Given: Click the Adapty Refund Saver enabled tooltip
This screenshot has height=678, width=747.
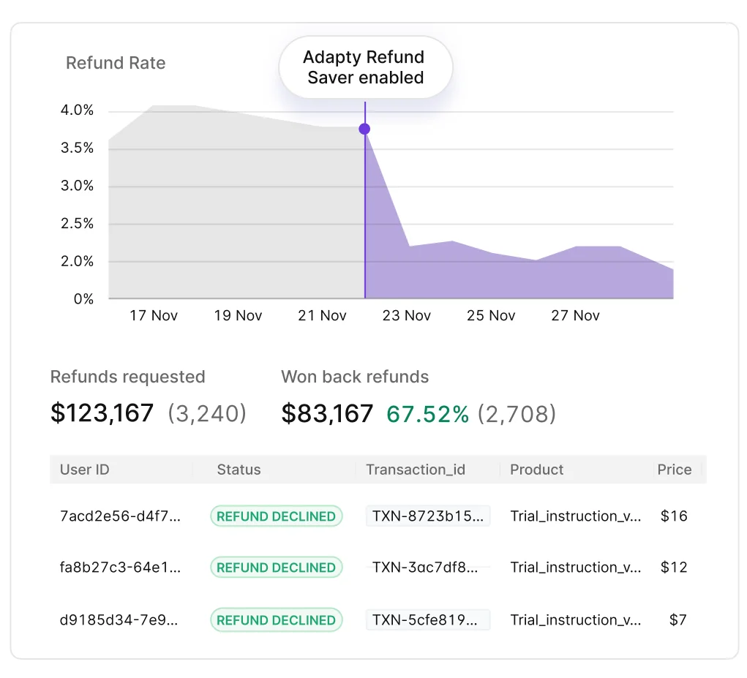Looking at the screenshot, I should (365, 67).
